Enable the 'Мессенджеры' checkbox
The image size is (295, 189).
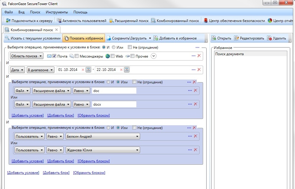click(77, 56)
